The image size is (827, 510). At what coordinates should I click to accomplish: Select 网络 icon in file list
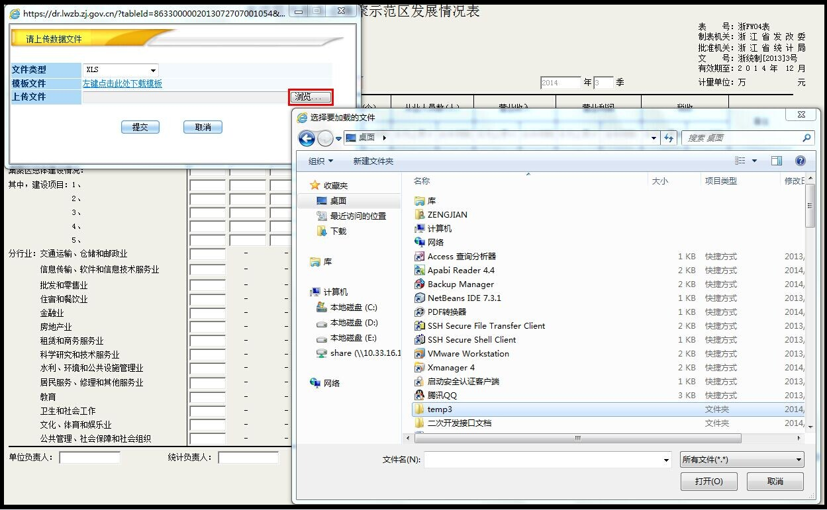(419, 242)
